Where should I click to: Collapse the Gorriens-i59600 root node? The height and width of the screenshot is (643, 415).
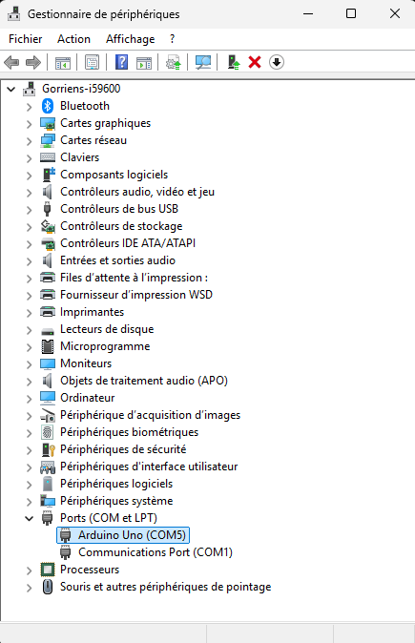point(11,89)
